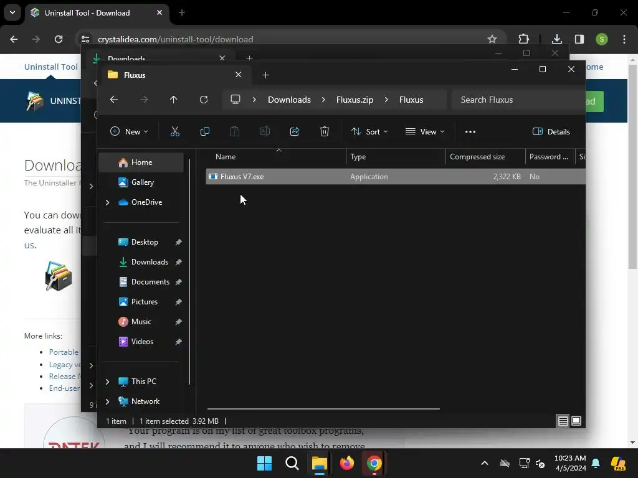Click Portable link under More links

click(x=64, y=352)
